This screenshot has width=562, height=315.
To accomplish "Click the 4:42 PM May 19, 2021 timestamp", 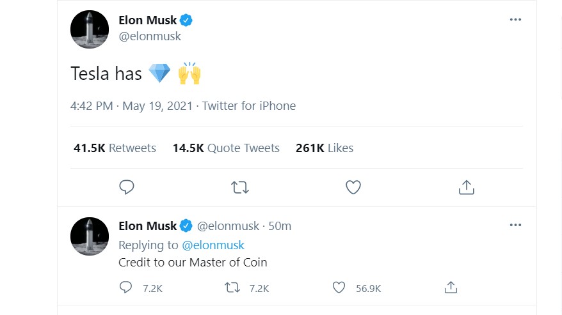I will coord(131,106).
